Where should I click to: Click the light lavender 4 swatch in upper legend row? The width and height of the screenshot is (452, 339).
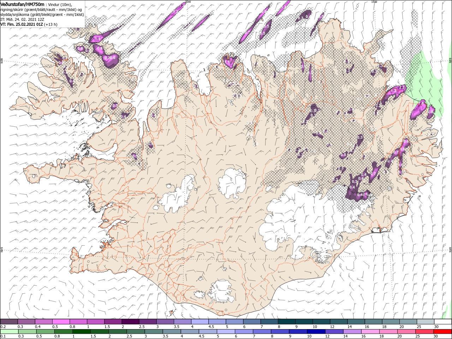(x=200, y=321)
